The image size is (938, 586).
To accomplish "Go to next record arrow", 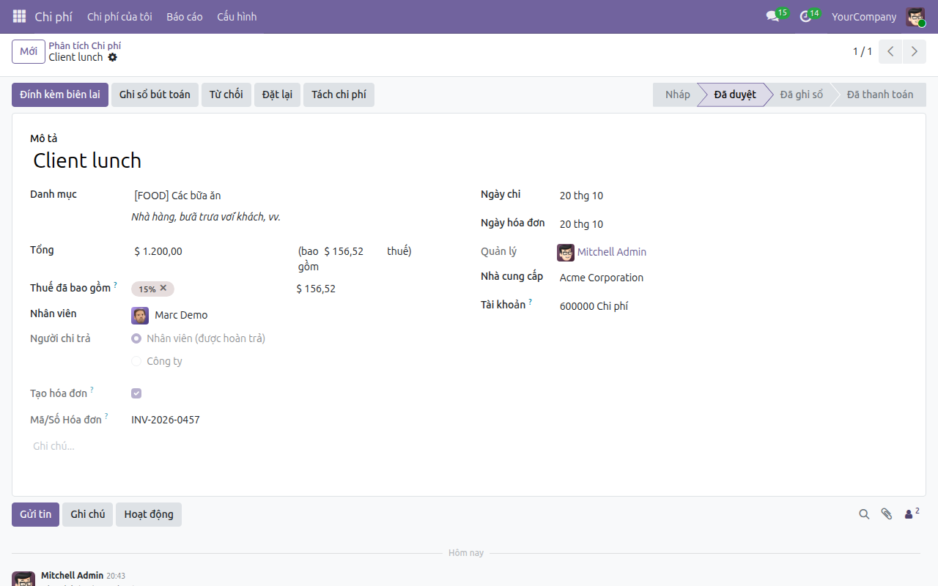I will point(914,51).
